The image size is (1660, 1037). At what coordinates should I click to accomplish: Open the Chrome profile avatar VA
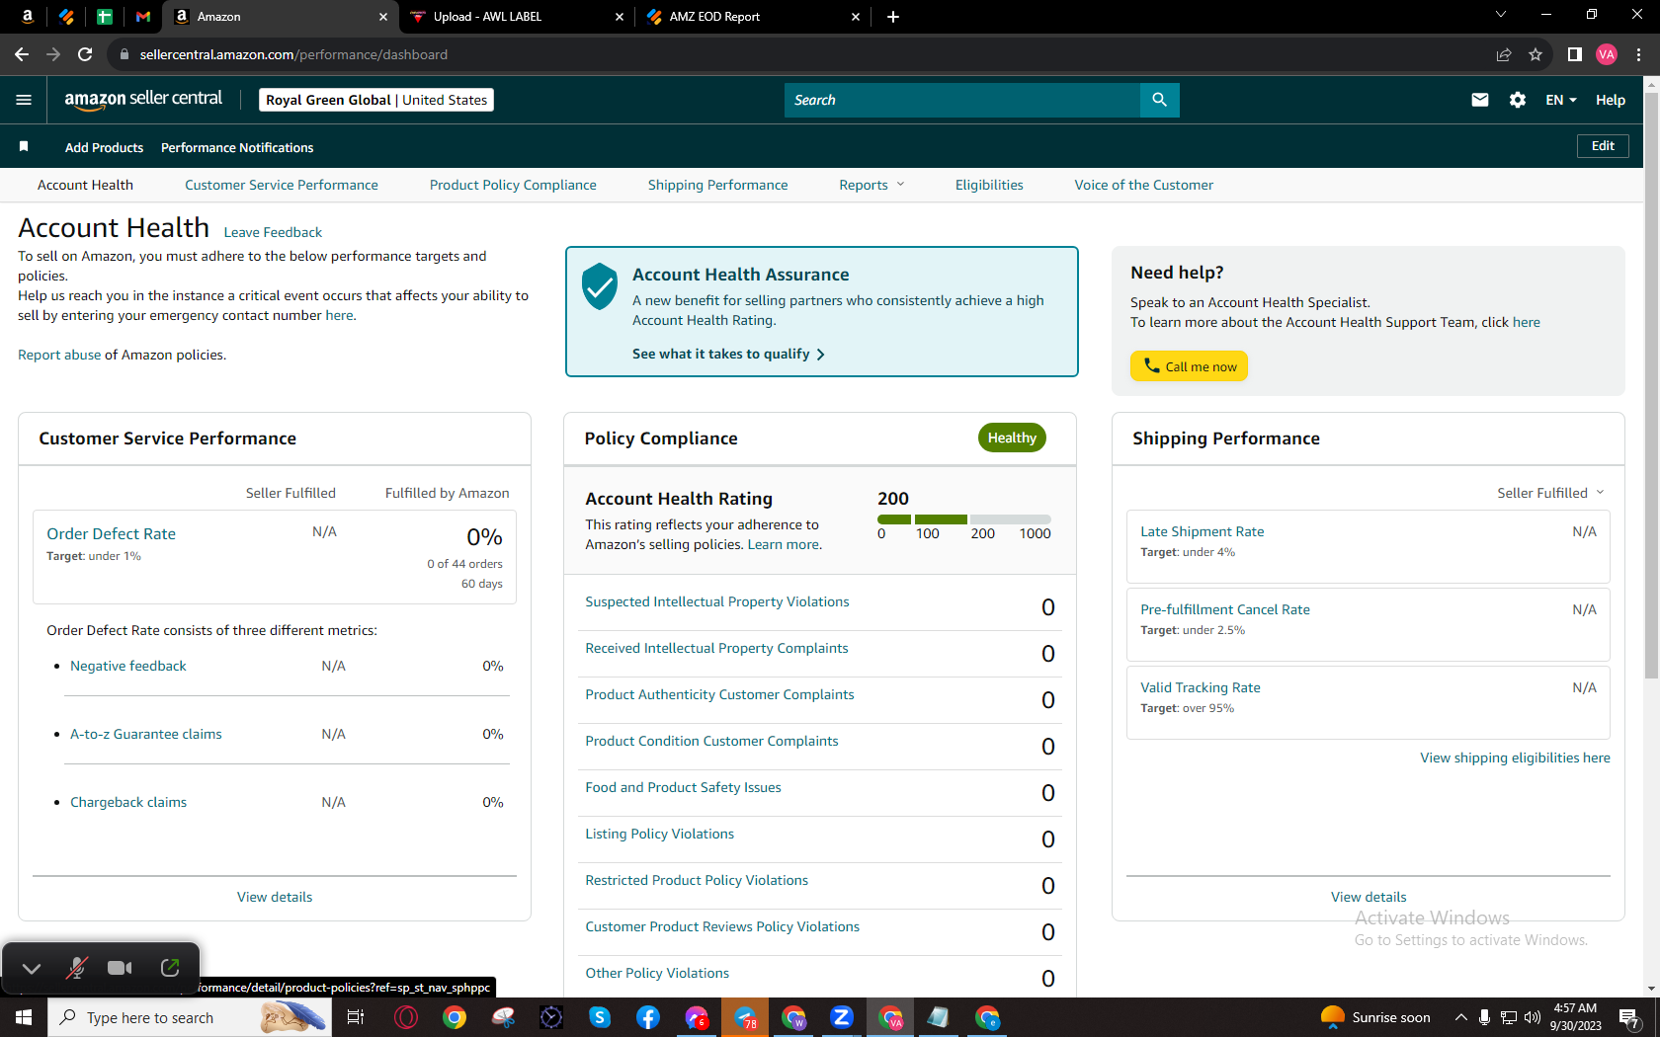pyautogui.click(x=1607, y=54)
